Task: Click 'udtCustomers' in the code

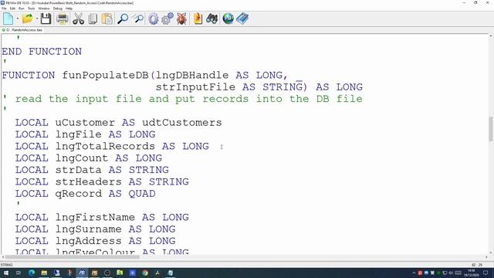Action: (x=182, y=122)
